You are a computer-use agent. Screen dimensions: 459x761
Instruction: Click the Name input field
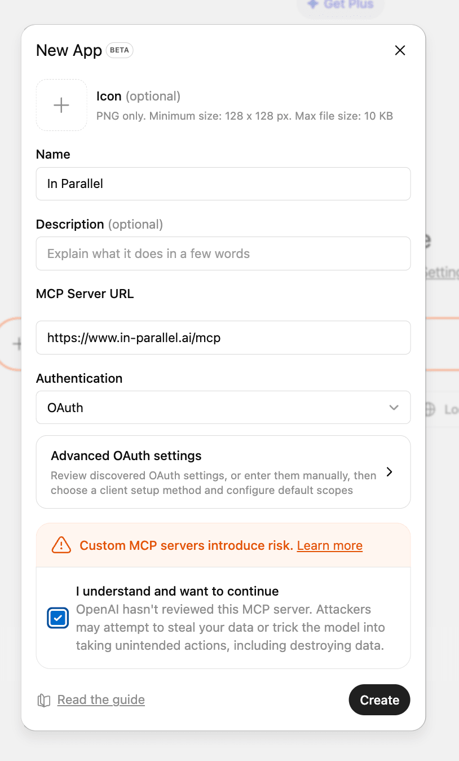tap(223, 183)
